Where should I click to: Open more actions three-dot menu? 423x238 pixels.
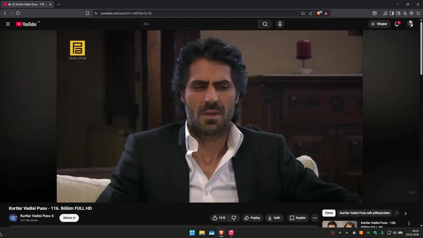pos(315,218)
